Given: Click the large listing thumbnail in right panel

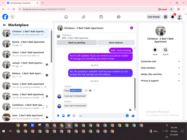Looking at the screenshot, I should point(160,31).
